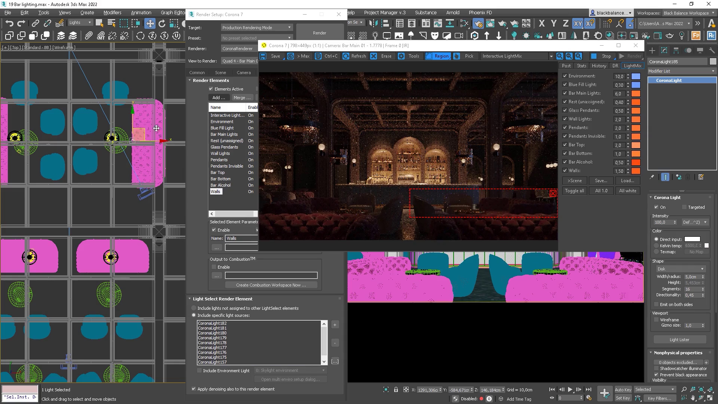Screen dimensions: 718x404
Task: Open the light Shape Disk dropdown
Action: click(x=680, y=269)
